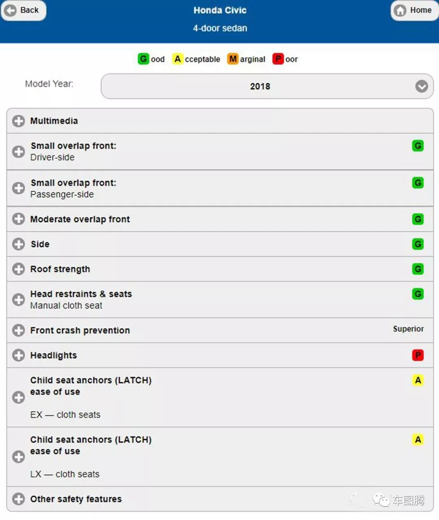Open the Model Year 2018 dropdown

pyautogui.click(x=267, y=86)
